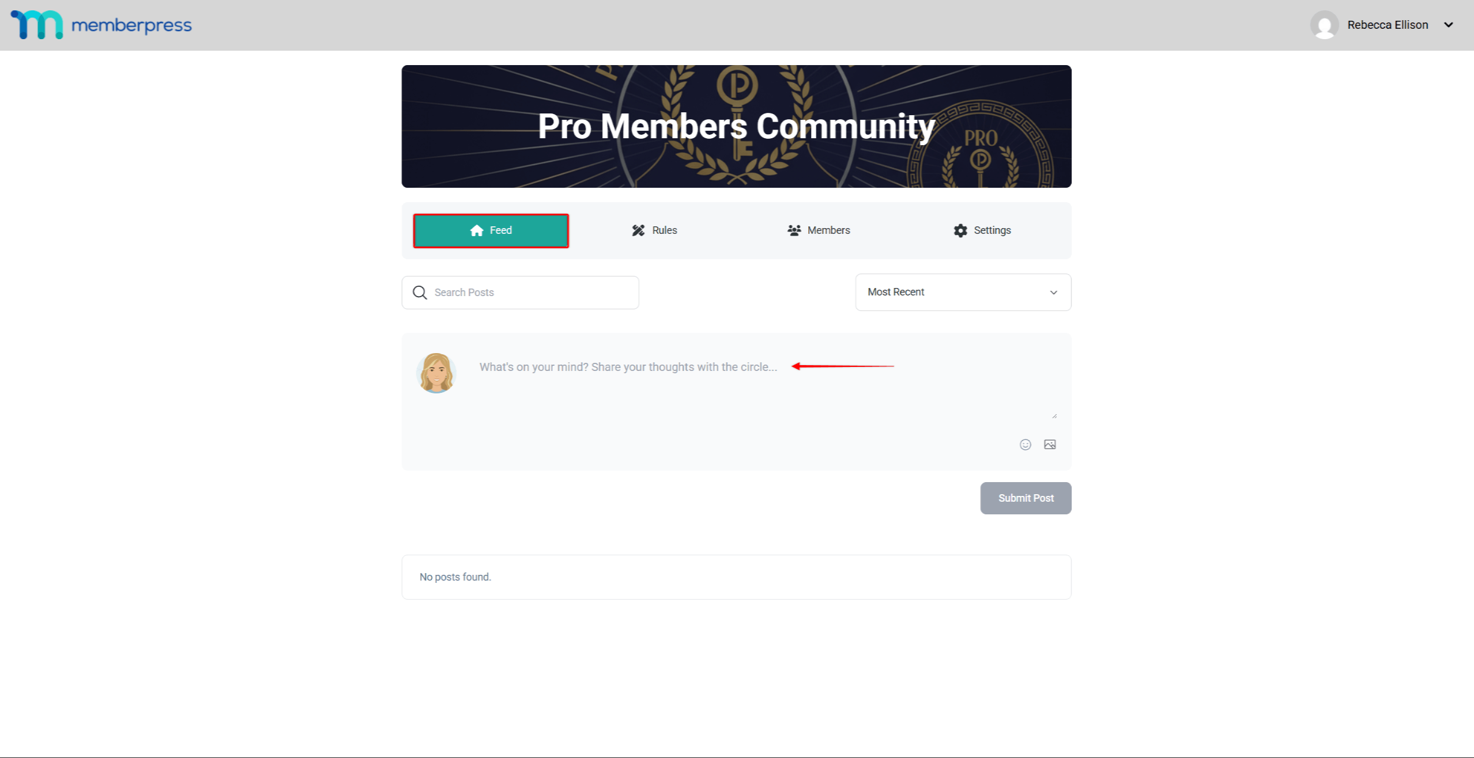The width and height of the screenshot is (1474, 758).
Task: Click the add image icon in post box
Action: [1050, 445]
